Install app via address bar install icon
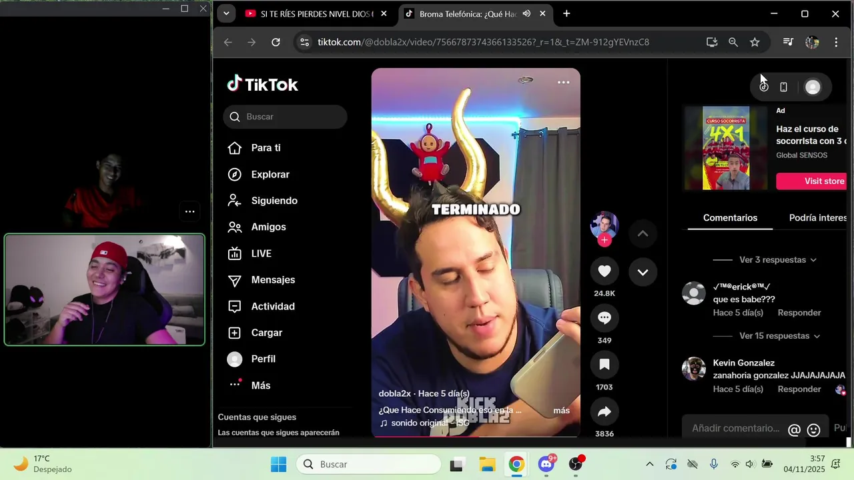Screen dimensions: 854x480 pyautogui.click(x=712, y=42)
